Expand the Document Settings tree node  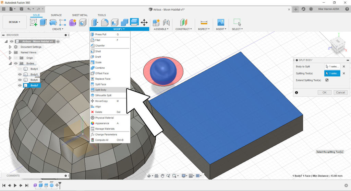coord(10,47)
